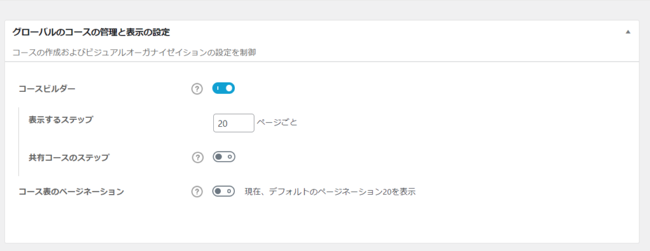Collapse the グローバルのコースの管理と表示の設定 panel arrow
650x251 pixels.
pos(628,32)
